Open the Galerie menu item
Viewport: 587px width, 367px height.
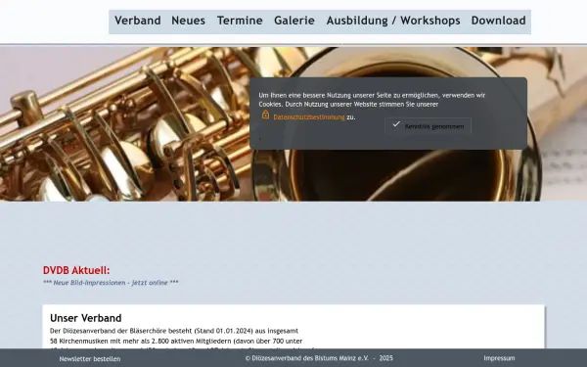tap(294, 21)
